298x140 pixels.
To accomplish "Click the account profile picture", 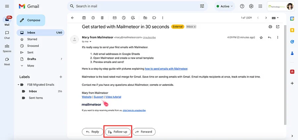I will point(290,6).
